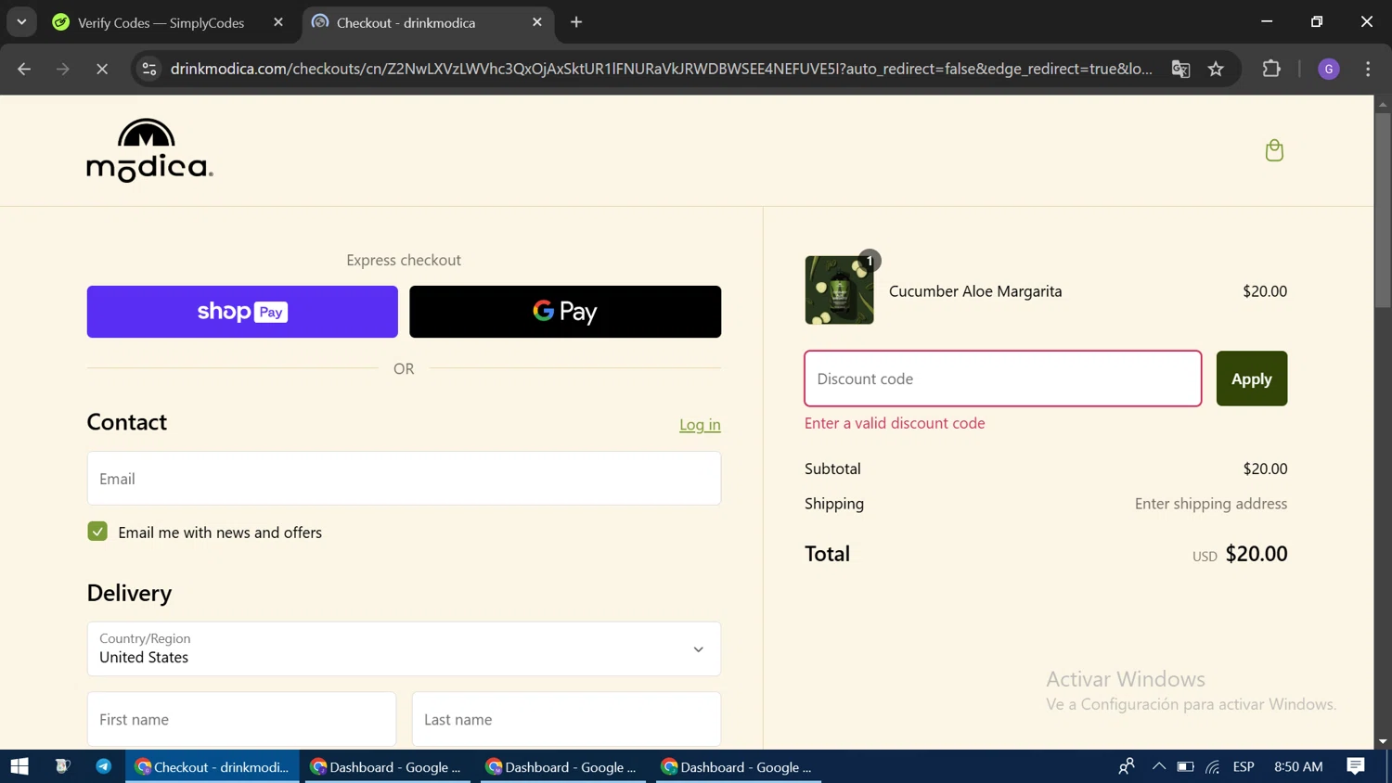Follow the Log in link
Viewport: 1392px width, 783px height.
[x=700, y=425]
